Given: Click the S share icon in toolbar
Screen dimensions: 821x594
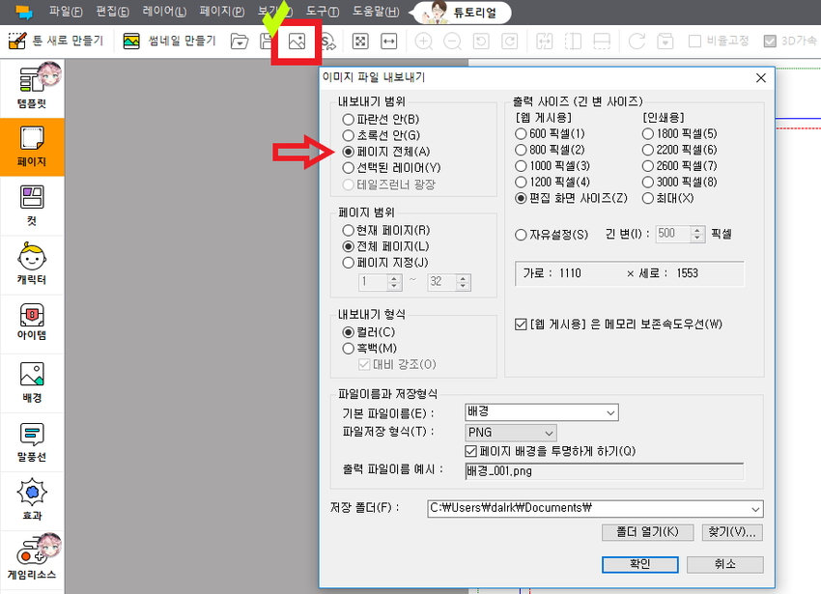Looking at the screenshot, I should [327, 42].
